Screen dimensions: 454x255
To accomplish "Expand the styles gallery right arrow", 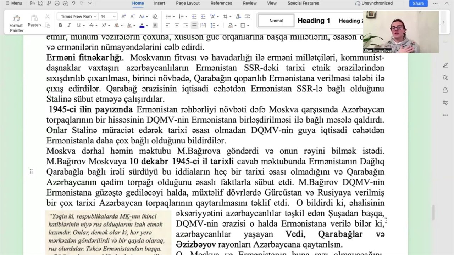I will pyautogui.click(x=443, y=22).
